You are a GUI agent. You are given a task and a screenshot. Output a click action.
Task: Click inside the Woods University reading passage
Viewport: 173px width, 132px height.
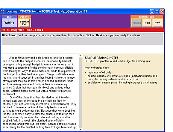(x=40, y=92)
